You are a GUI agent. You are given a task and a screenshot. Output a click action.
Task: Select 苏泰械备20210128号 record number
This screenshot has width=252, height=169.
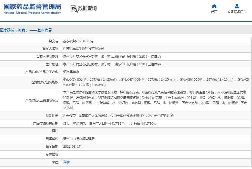tap(78, 41)
